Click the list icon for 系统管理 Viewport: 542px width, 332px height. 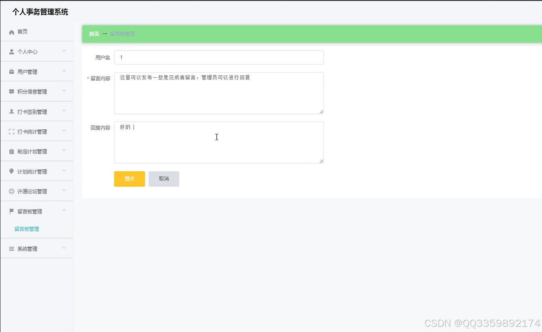pyautogui.click(x=12, y=249)
